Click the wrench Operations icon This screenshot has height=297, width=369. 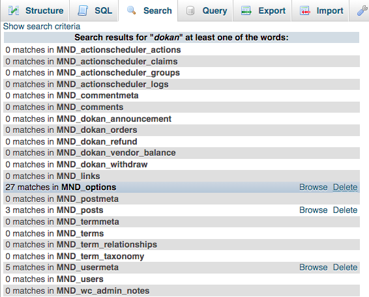click(x=362, y=10)
